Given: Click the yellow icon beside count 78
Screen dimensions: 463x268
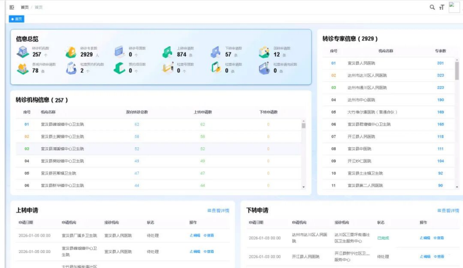Looking at the screenshot, I should point(22,69).
